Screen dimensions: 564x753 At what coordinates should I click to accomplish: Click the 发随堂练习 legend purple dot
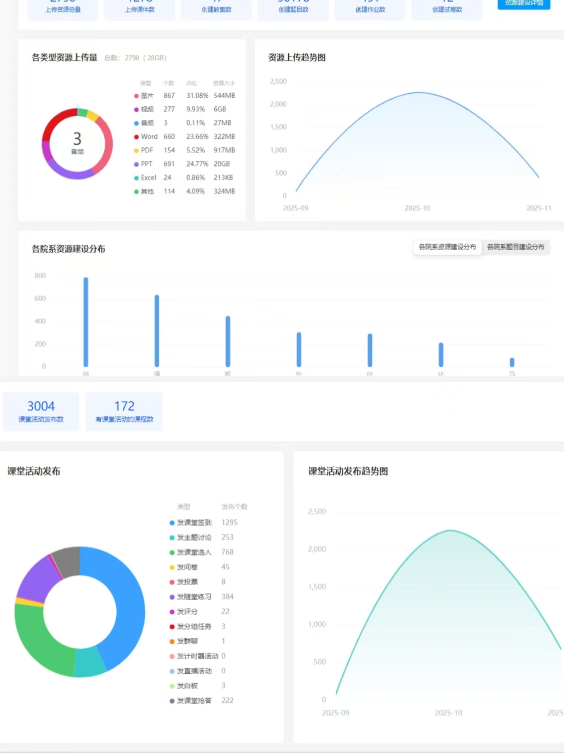172,597
